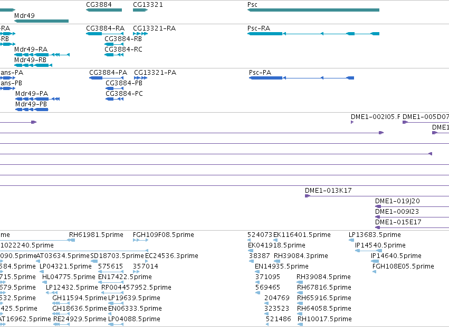Click transcript CG3884-RC label
Screen dimensions: 449x327
[x=123, y=49]
